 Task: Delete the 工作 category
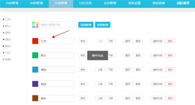click(170, 41)
